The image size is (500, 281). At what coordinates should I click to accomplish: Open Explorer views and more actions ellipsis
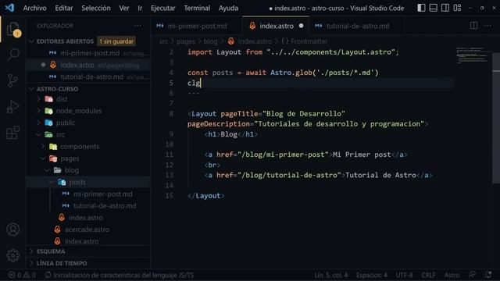[137, 26]
